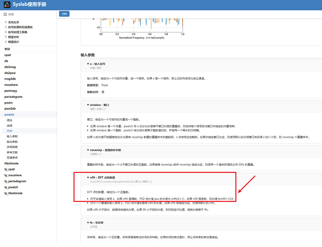Toggle the 目录 hamburger menu icon
This screenshot has width=322, height=247.
pyautogui.click(x=5, y=14)
